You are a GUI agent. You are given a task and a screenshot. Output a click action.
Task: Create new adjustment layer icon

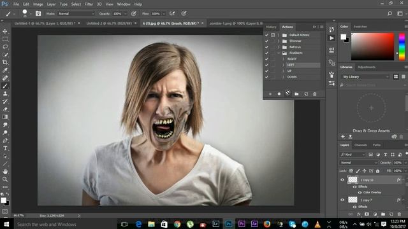pos(375,214)
